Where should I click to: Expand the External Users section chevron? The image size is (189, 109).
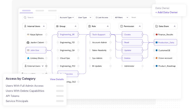pos(43,66)
